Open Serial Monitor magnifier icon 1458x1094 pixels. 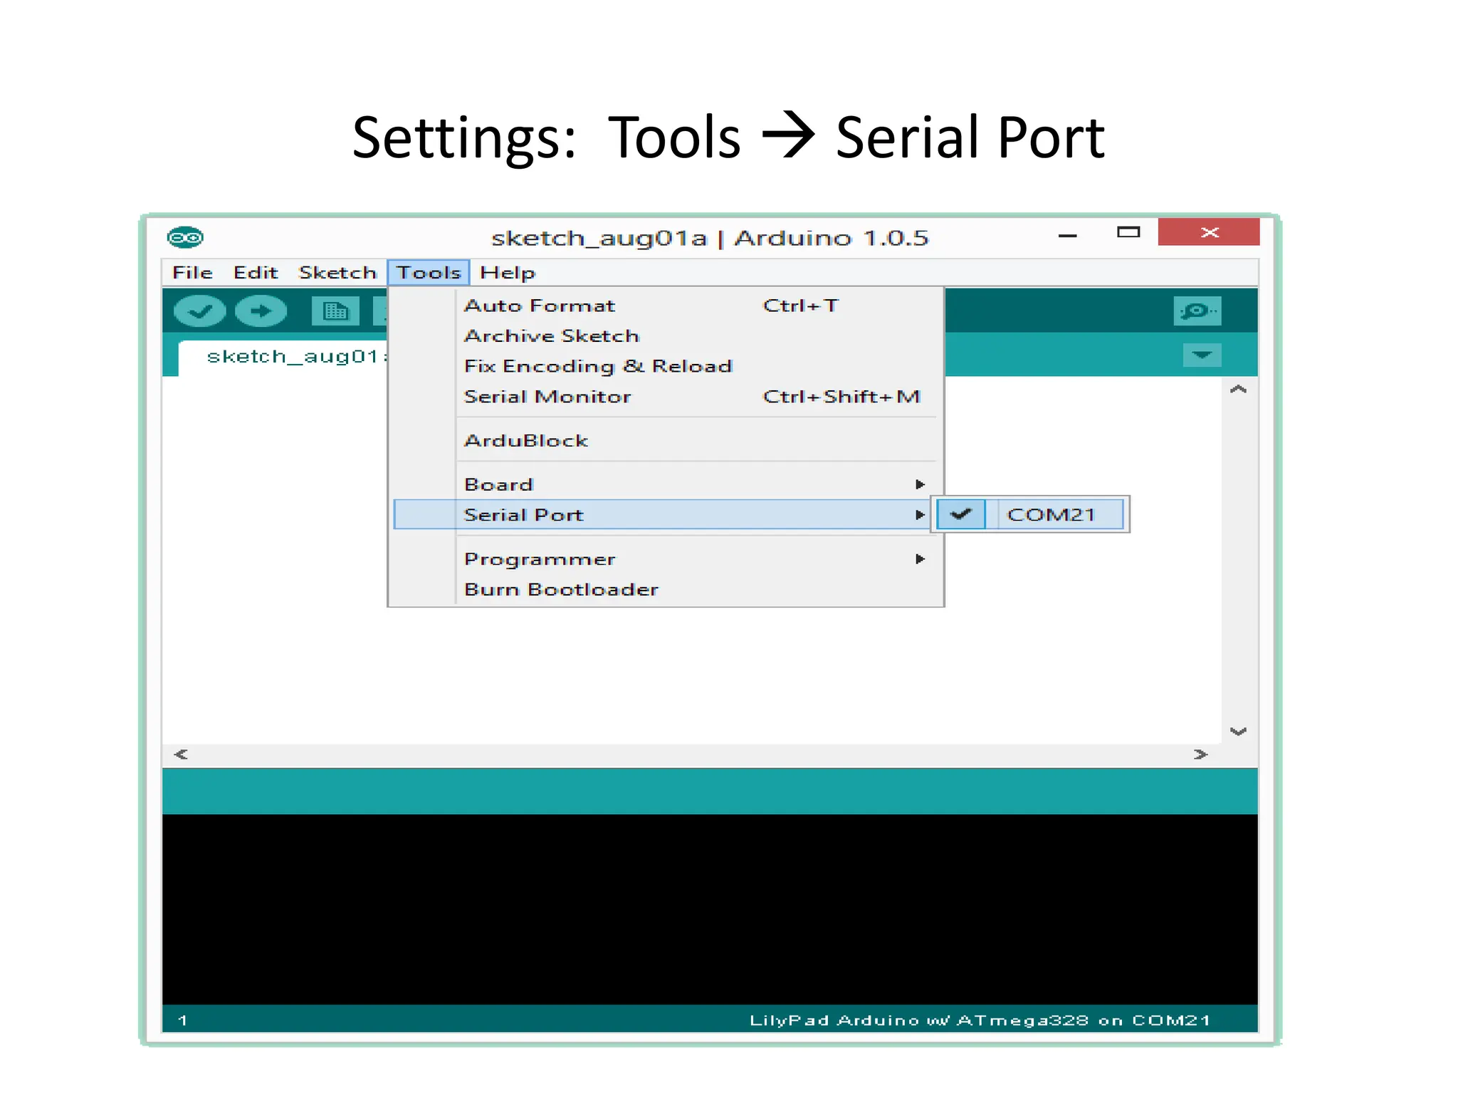click(x=1197, y=311)
